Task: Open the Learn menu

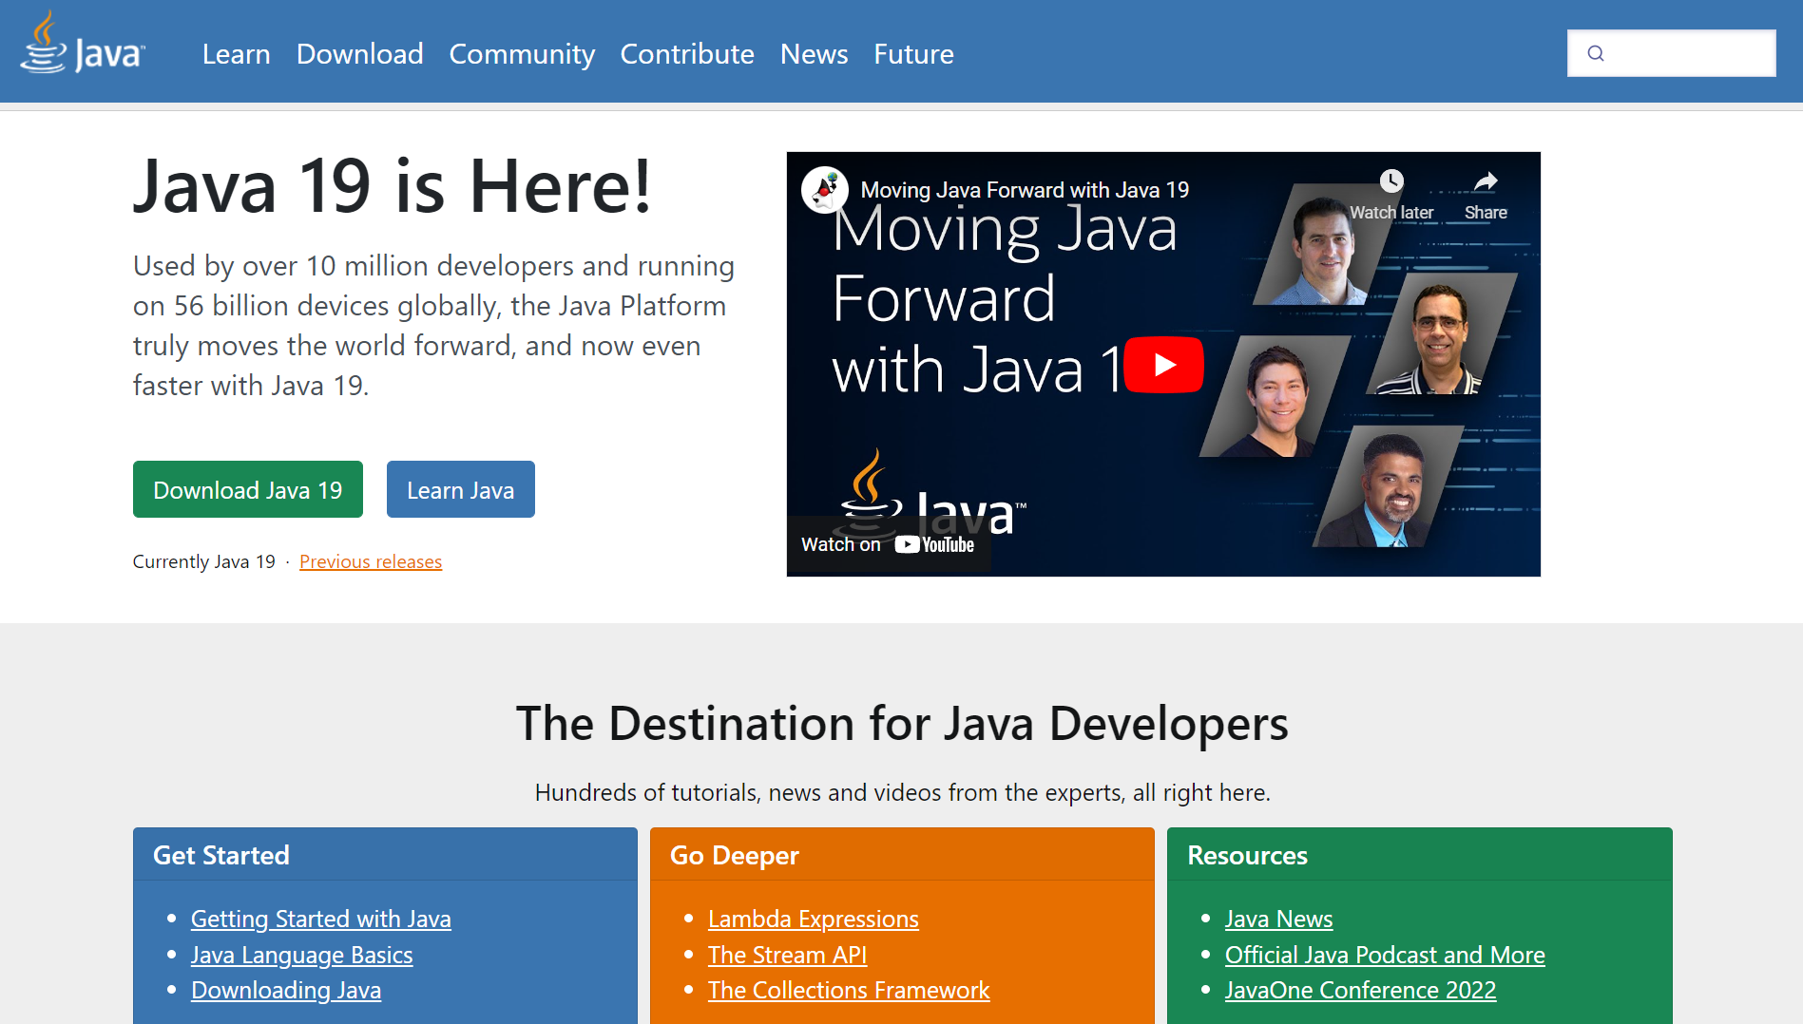Action: pyautogui.click(x=236, y=54)
